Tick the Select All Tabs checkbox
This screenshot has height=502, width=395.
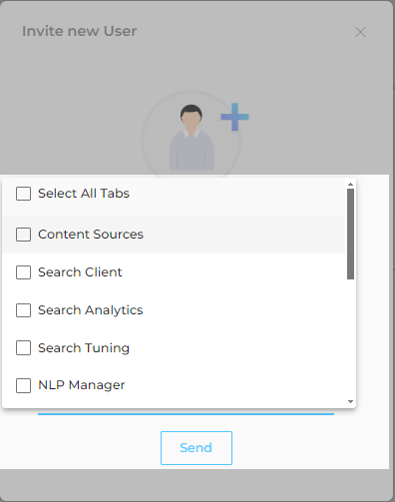coord(23,194)
